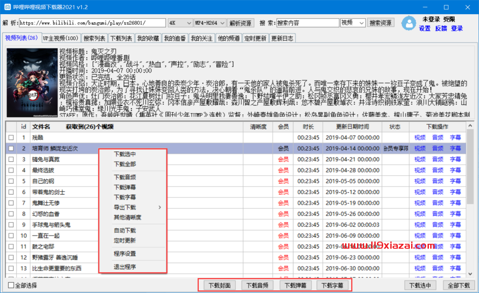
Task: Click the bottom 下载弹幕 button
Action: [x=295, y=285]
